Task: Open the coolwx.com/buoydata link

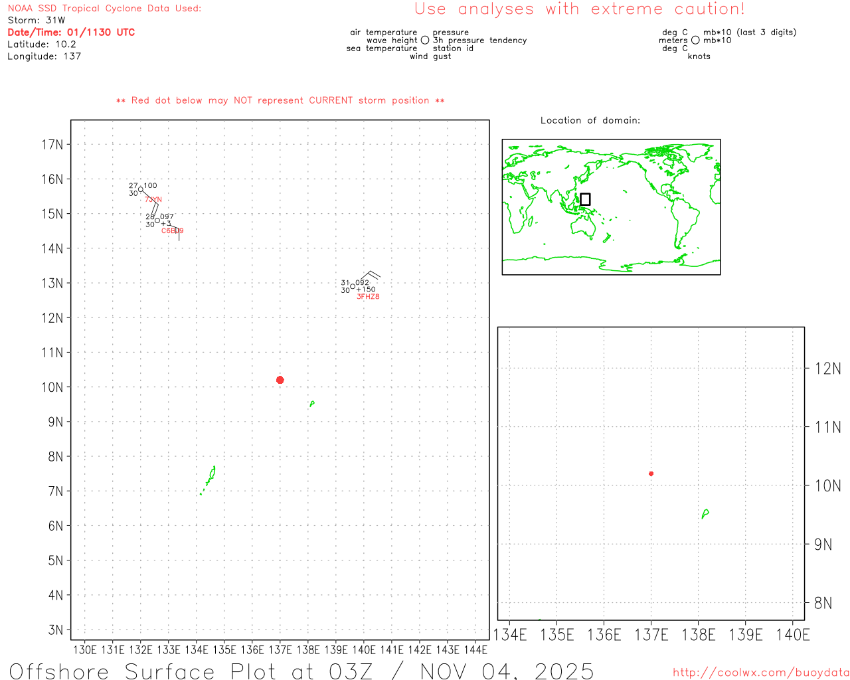Action: click(x=761, y=673)
